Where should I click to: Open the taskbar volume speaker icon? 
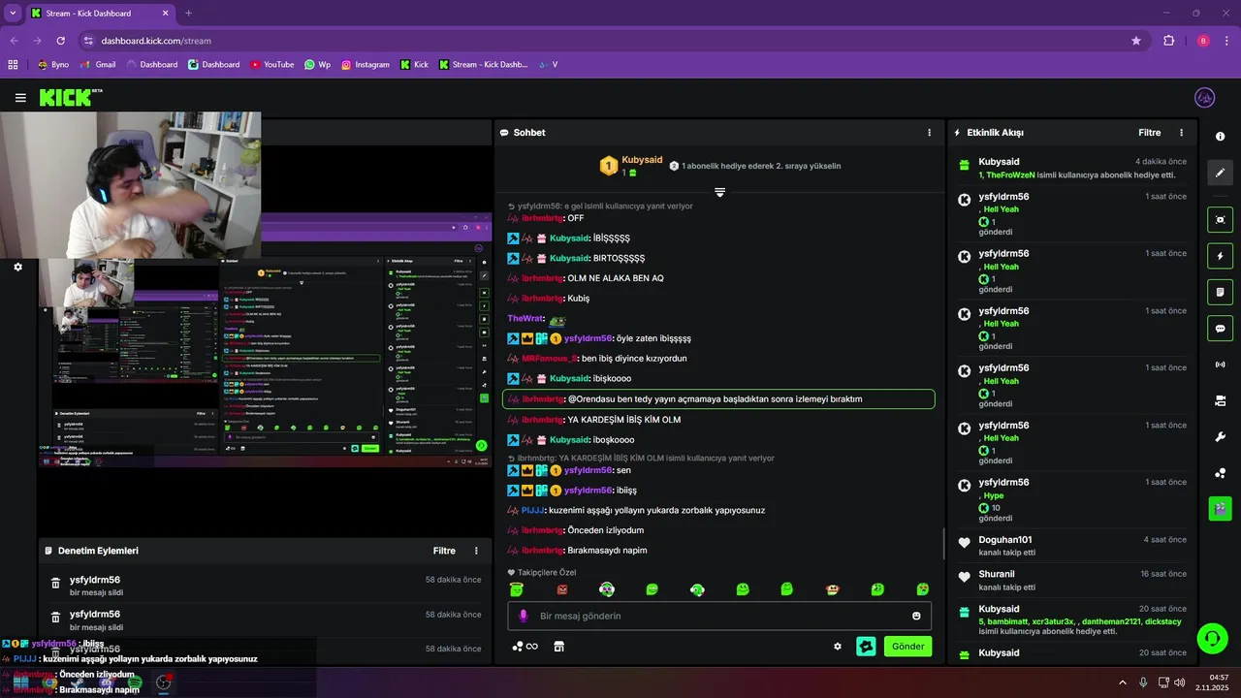click(x=1179, y=682)
